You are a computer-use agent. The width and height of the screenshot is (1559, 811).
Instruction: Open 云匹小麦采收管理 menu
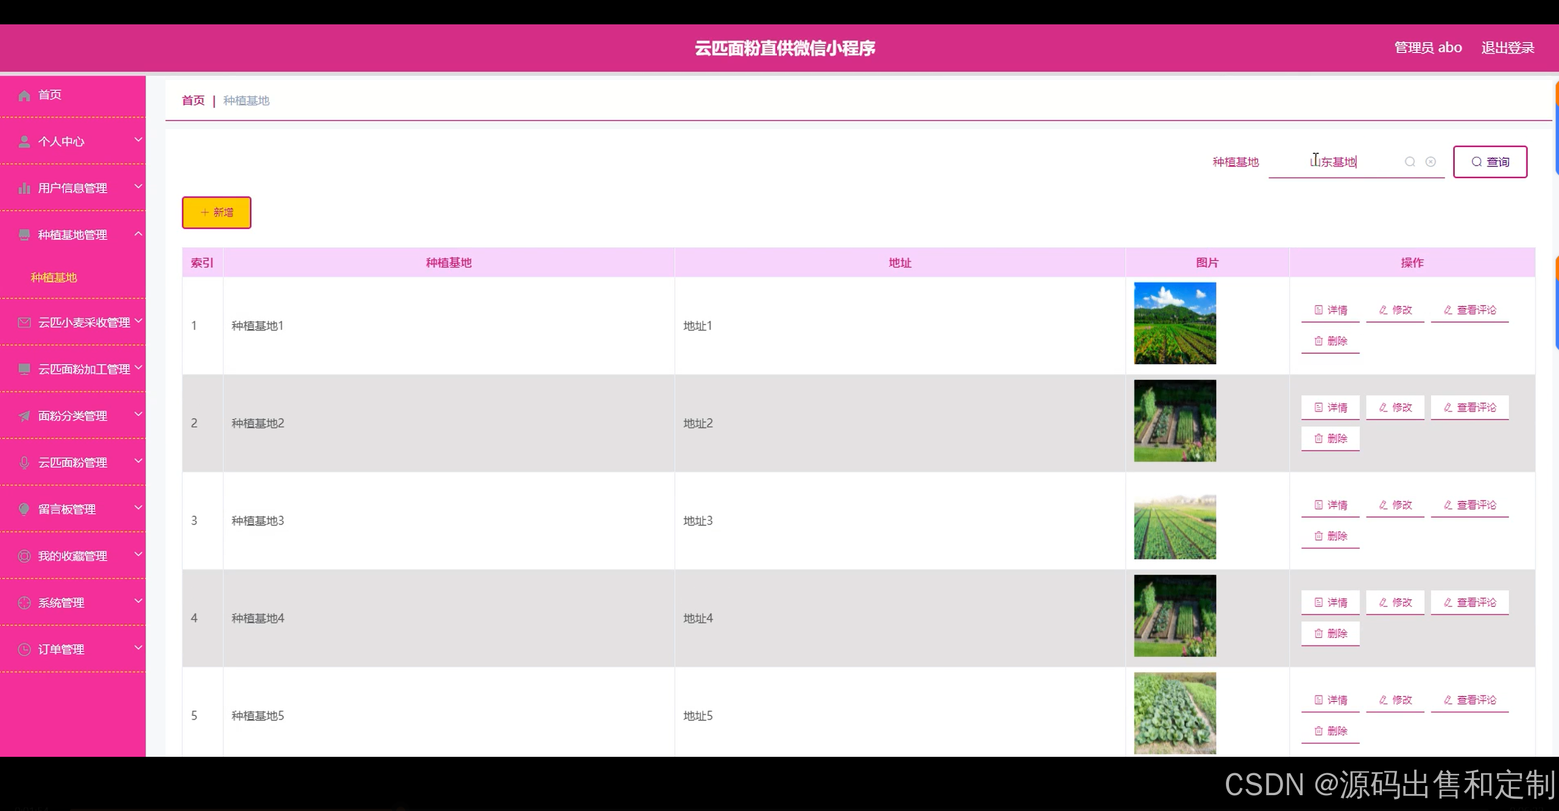click(83, 323)
